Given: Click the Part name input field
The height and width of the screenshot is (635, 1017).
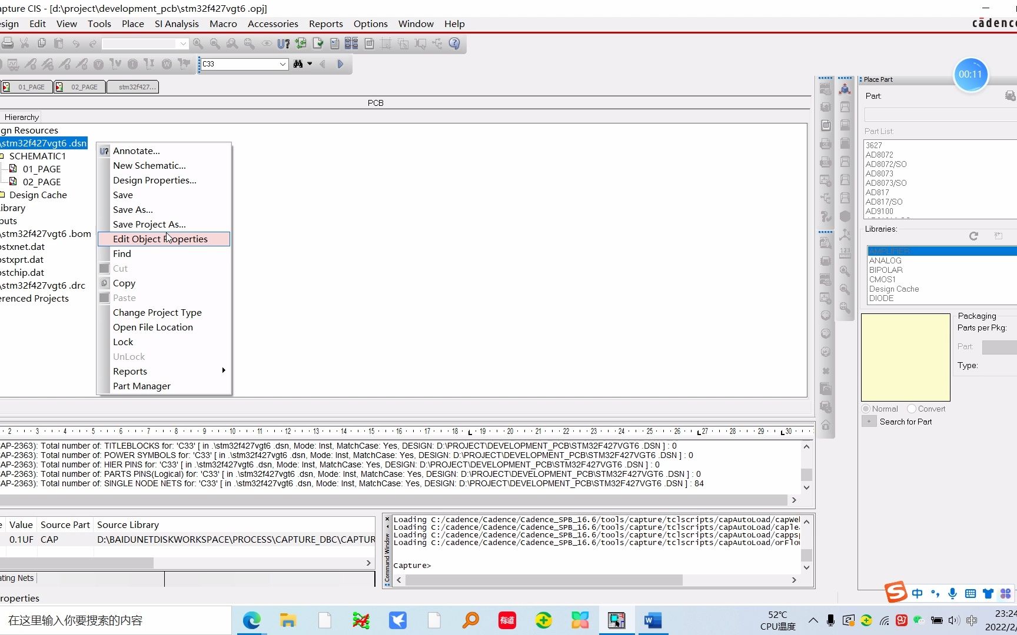Looking at the screenshot, I should pos(940,115).
